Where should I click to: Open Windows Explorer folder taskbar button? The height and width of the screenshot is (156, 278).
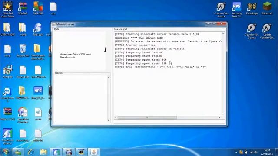pos(43,152)
